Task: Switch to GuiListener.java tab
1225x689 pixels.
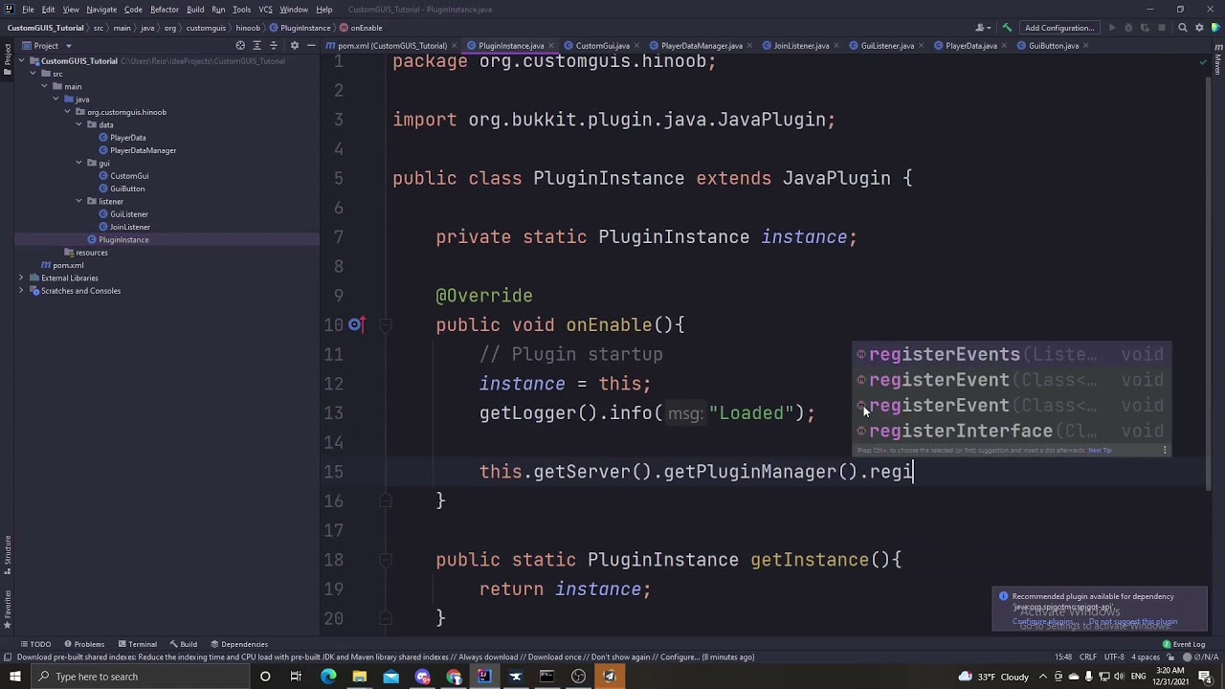Action: coord(886,45)
